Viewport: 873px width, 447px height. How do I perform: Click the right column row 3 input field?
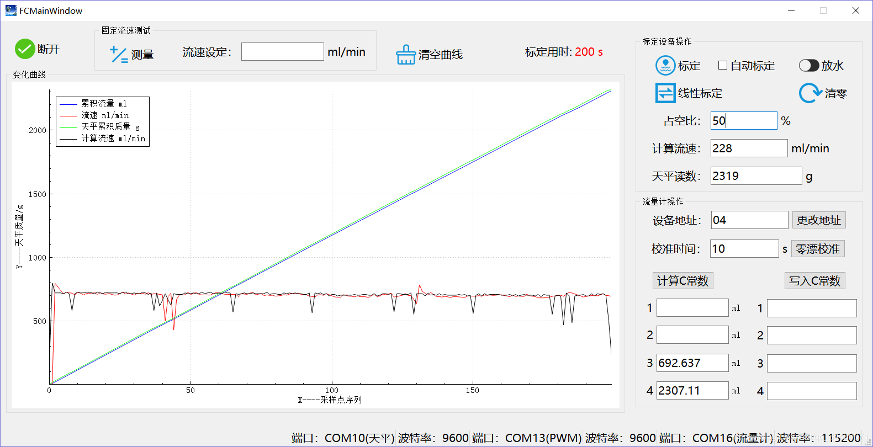point(812,364)
